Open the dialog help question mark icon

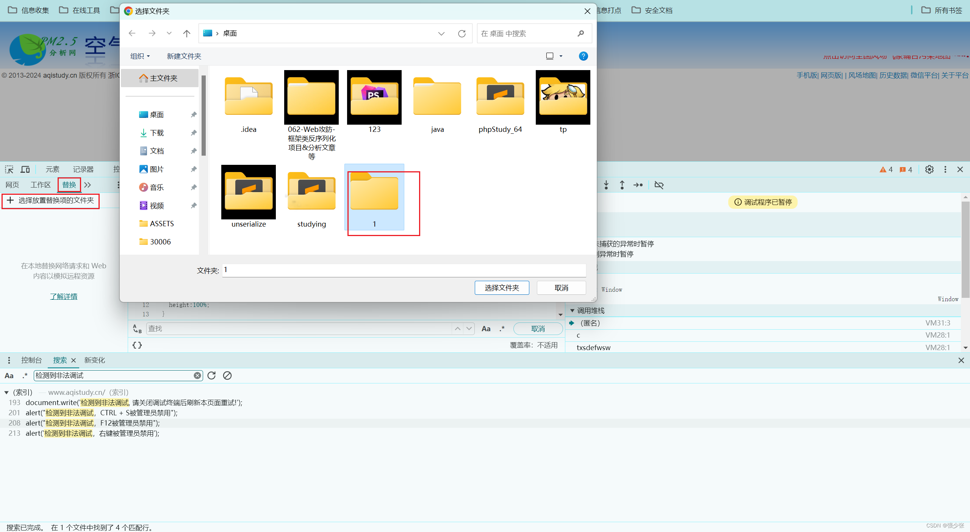[x=583, y=56]
